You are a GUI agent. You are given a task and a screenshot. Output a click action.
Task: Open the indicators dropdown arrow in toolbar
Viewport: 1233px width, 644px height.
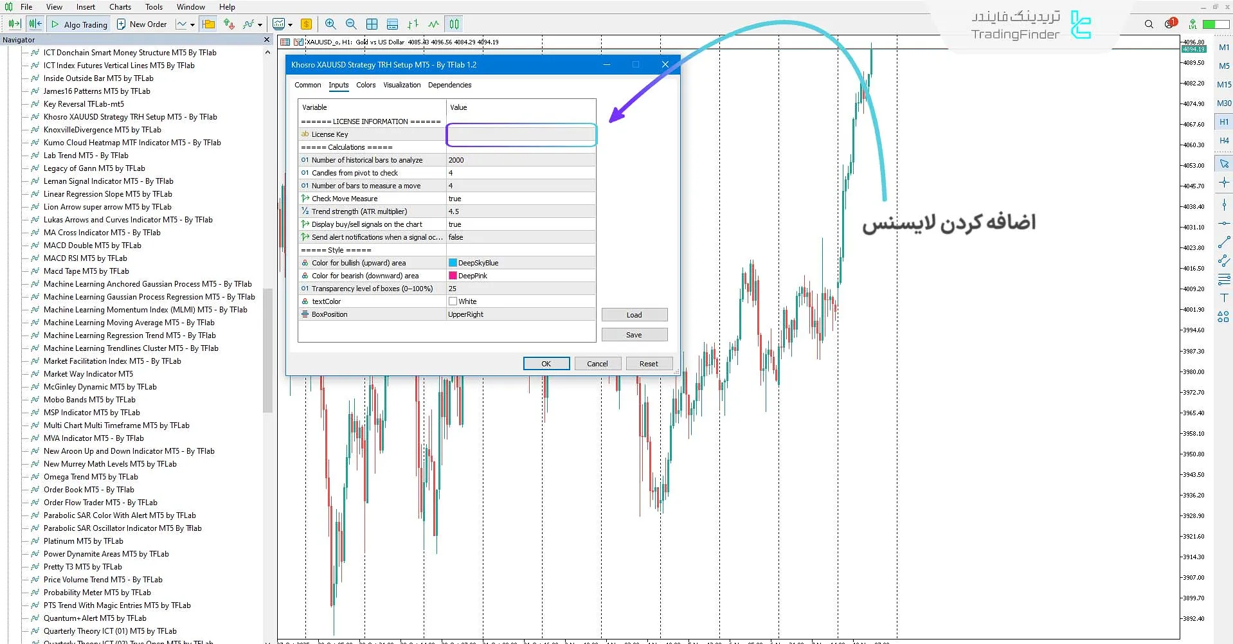point(261,24)
